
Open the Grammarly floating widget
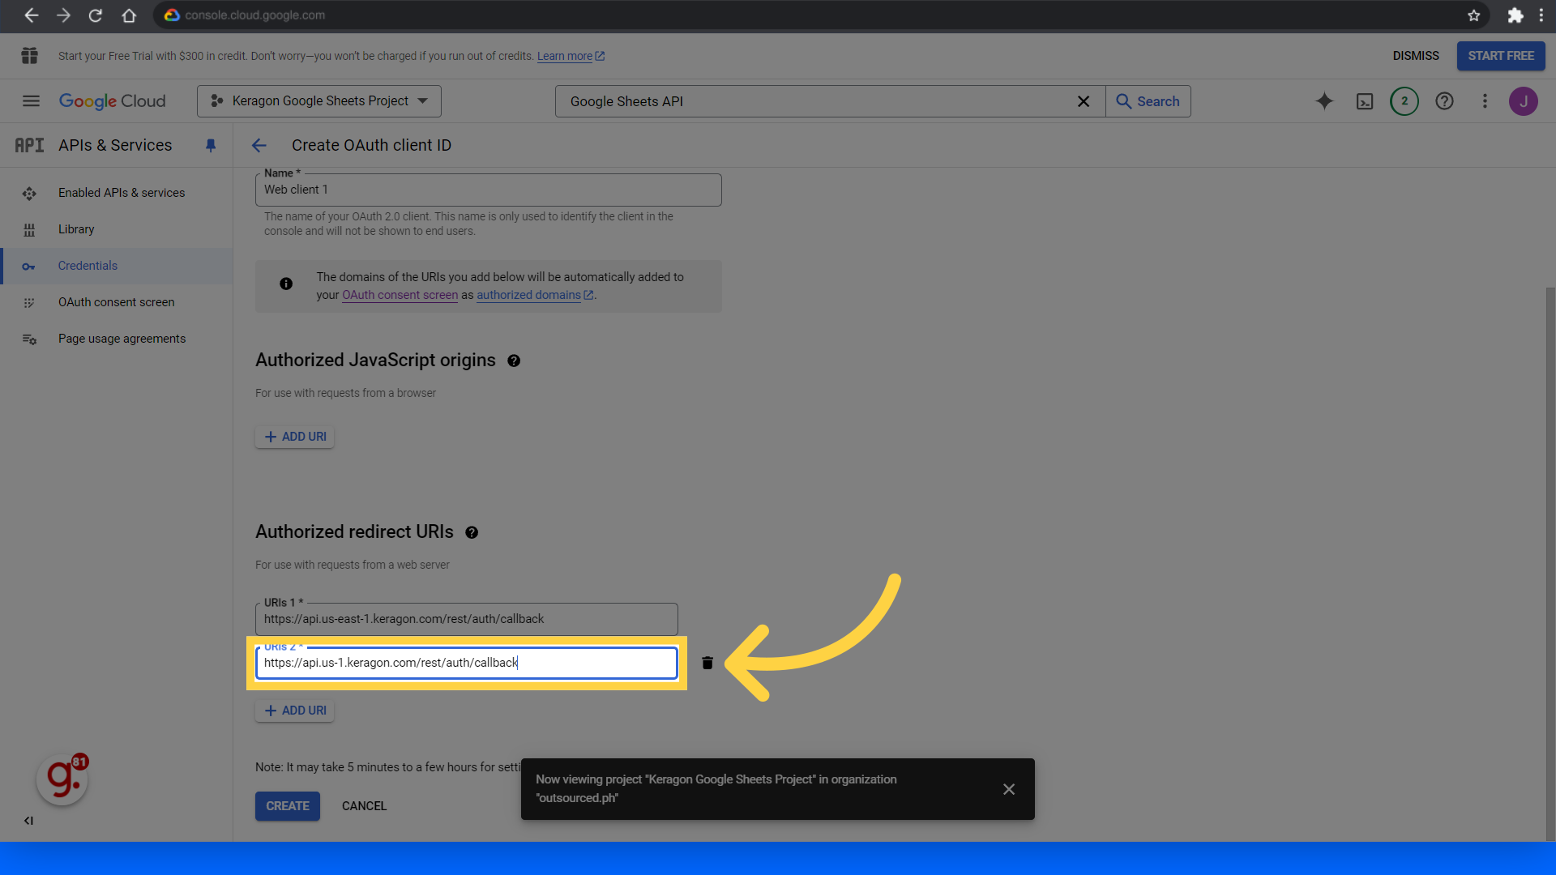62,779
